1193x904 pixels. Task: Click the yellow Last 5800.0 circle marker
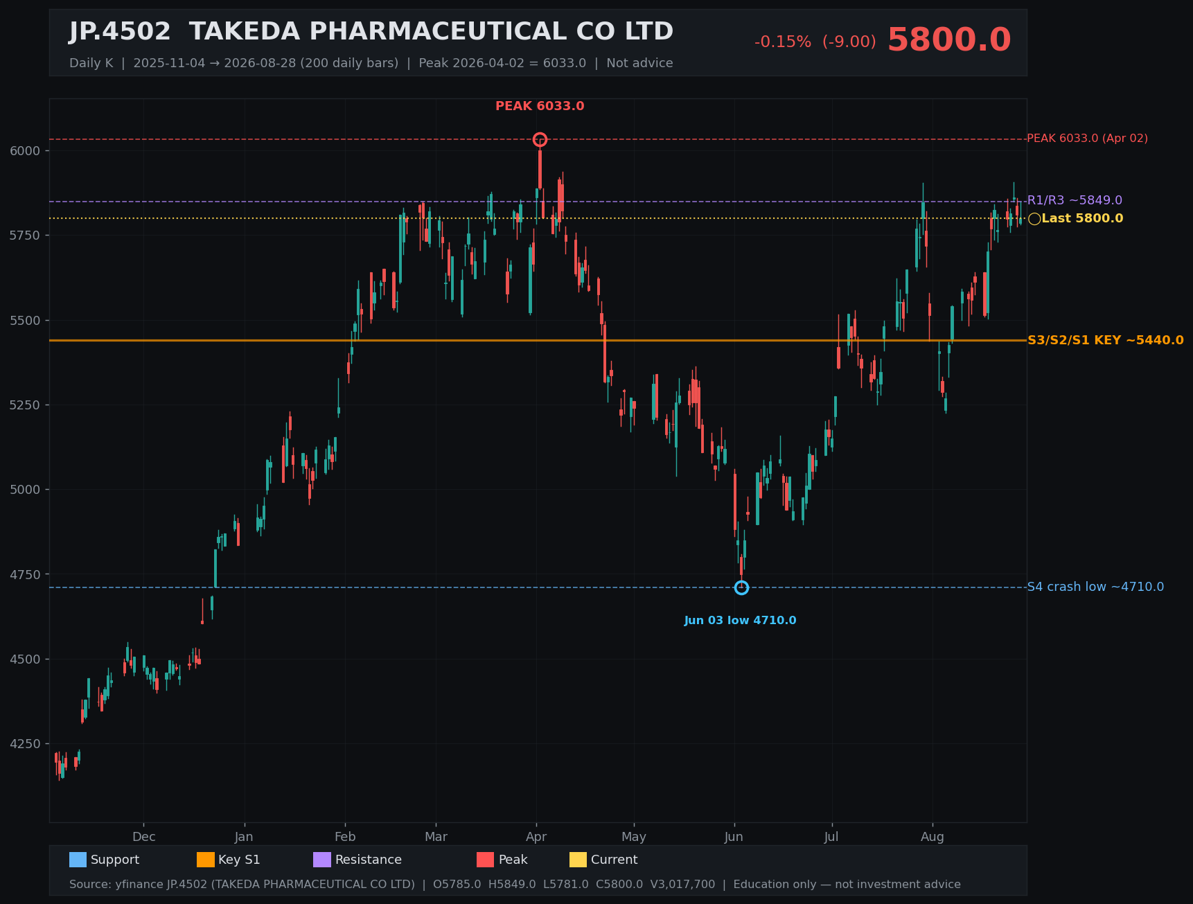coord(1034,219)
